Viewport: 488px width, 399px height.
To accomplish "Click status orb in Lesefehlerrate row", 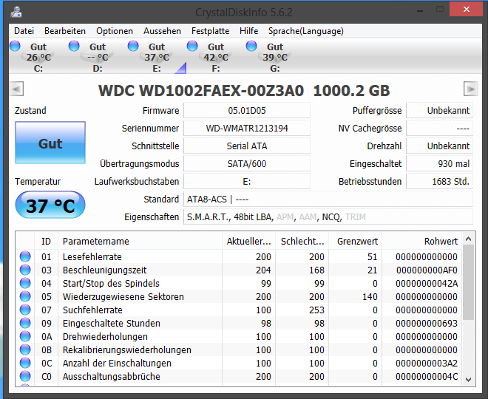I will 25,256.
